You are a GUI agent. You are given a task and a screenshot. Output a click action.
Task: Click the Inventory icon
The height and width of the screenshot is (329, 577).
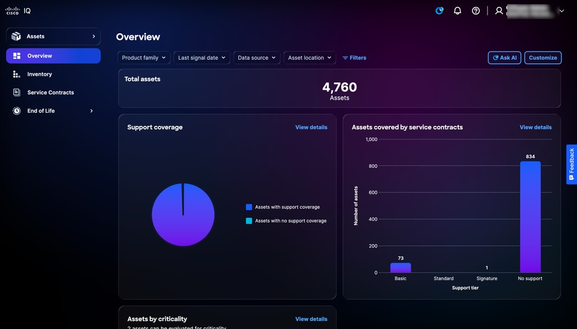(17, 74)
